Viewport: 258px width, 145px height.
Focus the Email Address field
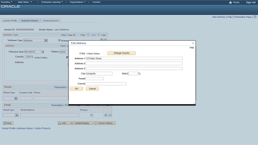[50, 115]
